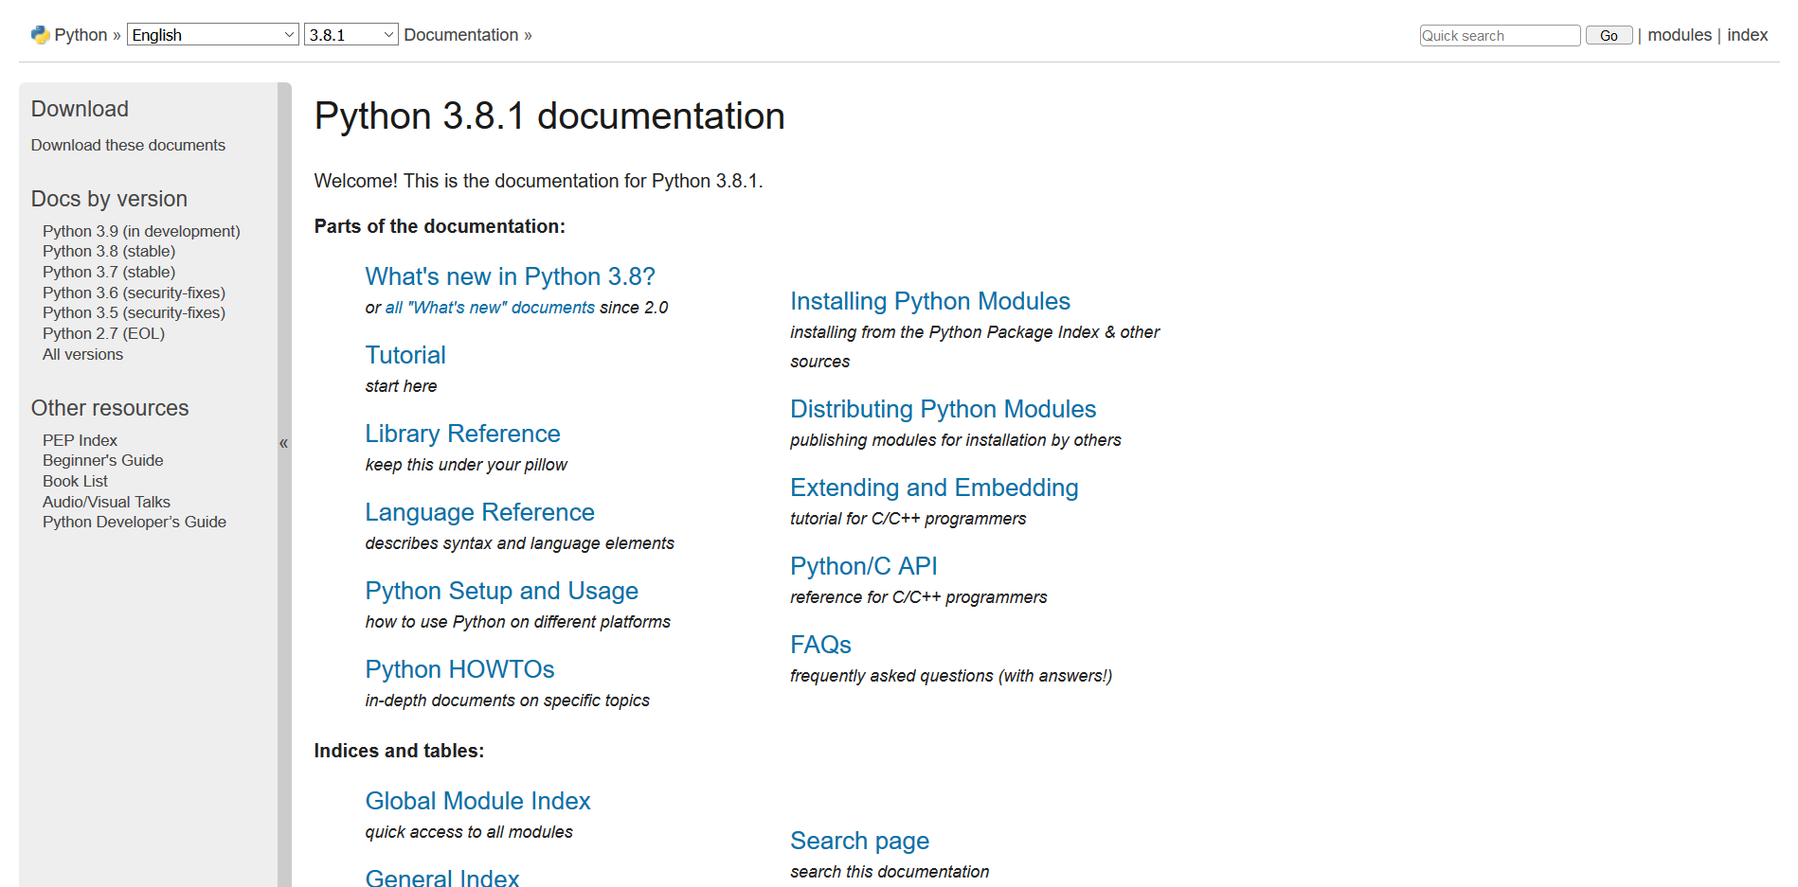1798x887 pixels.
Task: Open Python Developer's Guide link
Action: (135, 522)
